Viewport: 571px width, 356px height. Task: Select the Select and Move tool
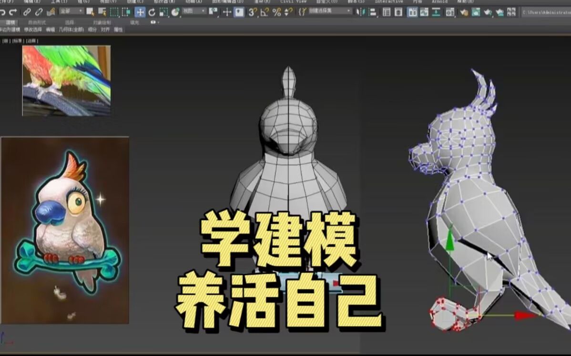click(x=139, y=13)
